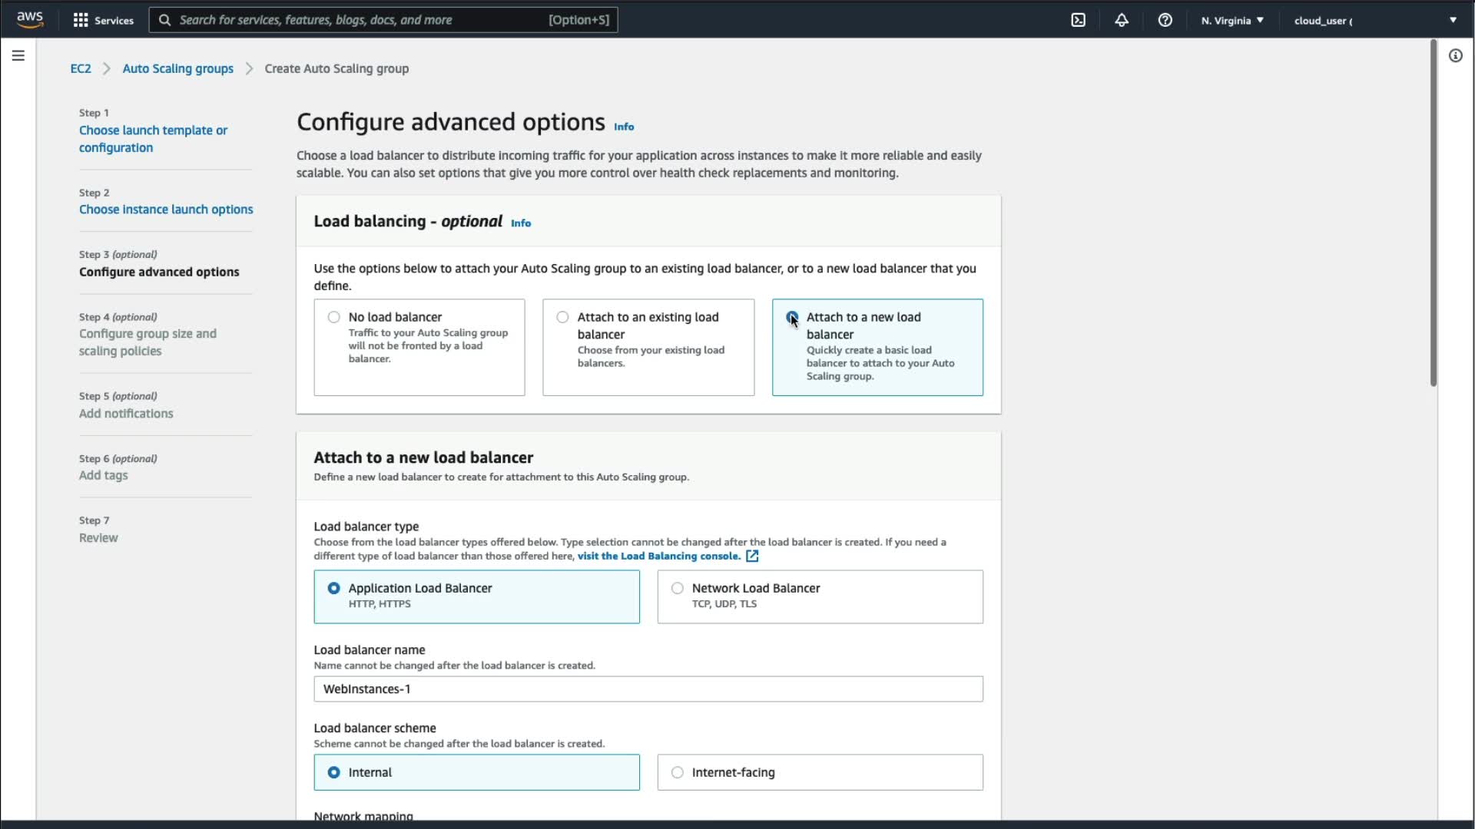This screenshot has height=829, width=1475.
Task: Open Step 2 Choose instance launch options
Action: 166,209
